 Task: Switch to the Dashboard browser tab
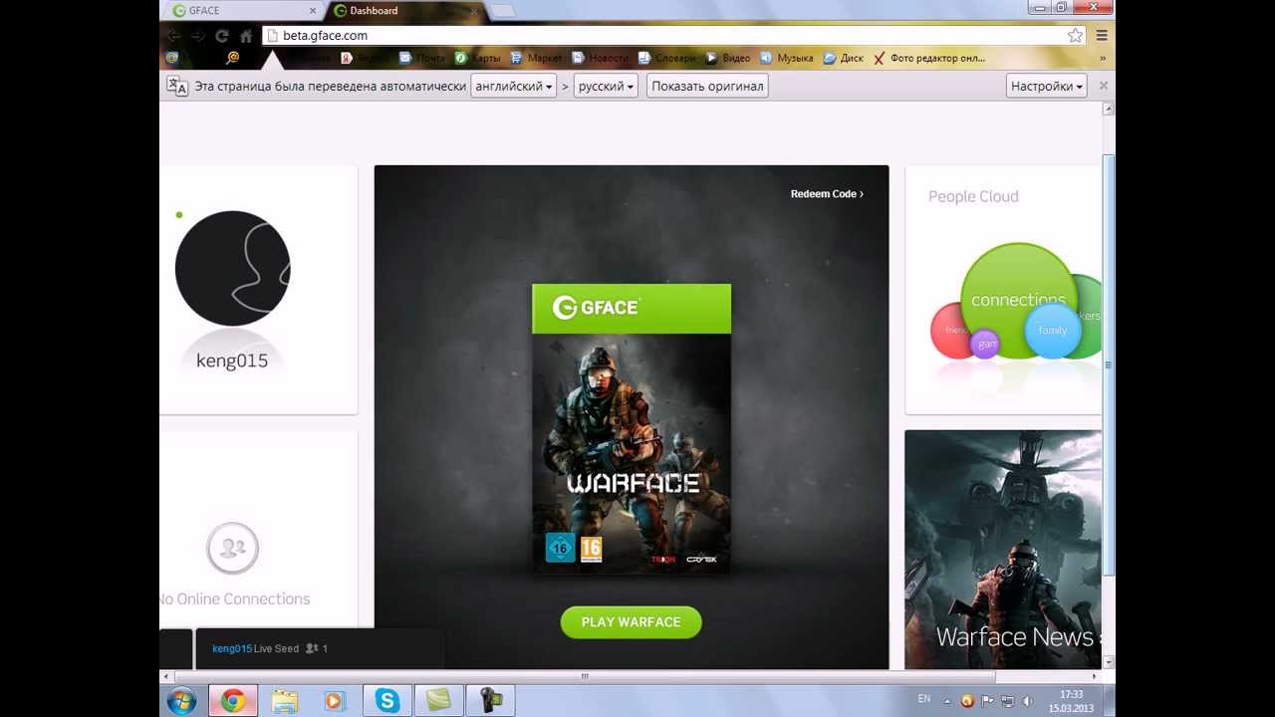(403, 10)
